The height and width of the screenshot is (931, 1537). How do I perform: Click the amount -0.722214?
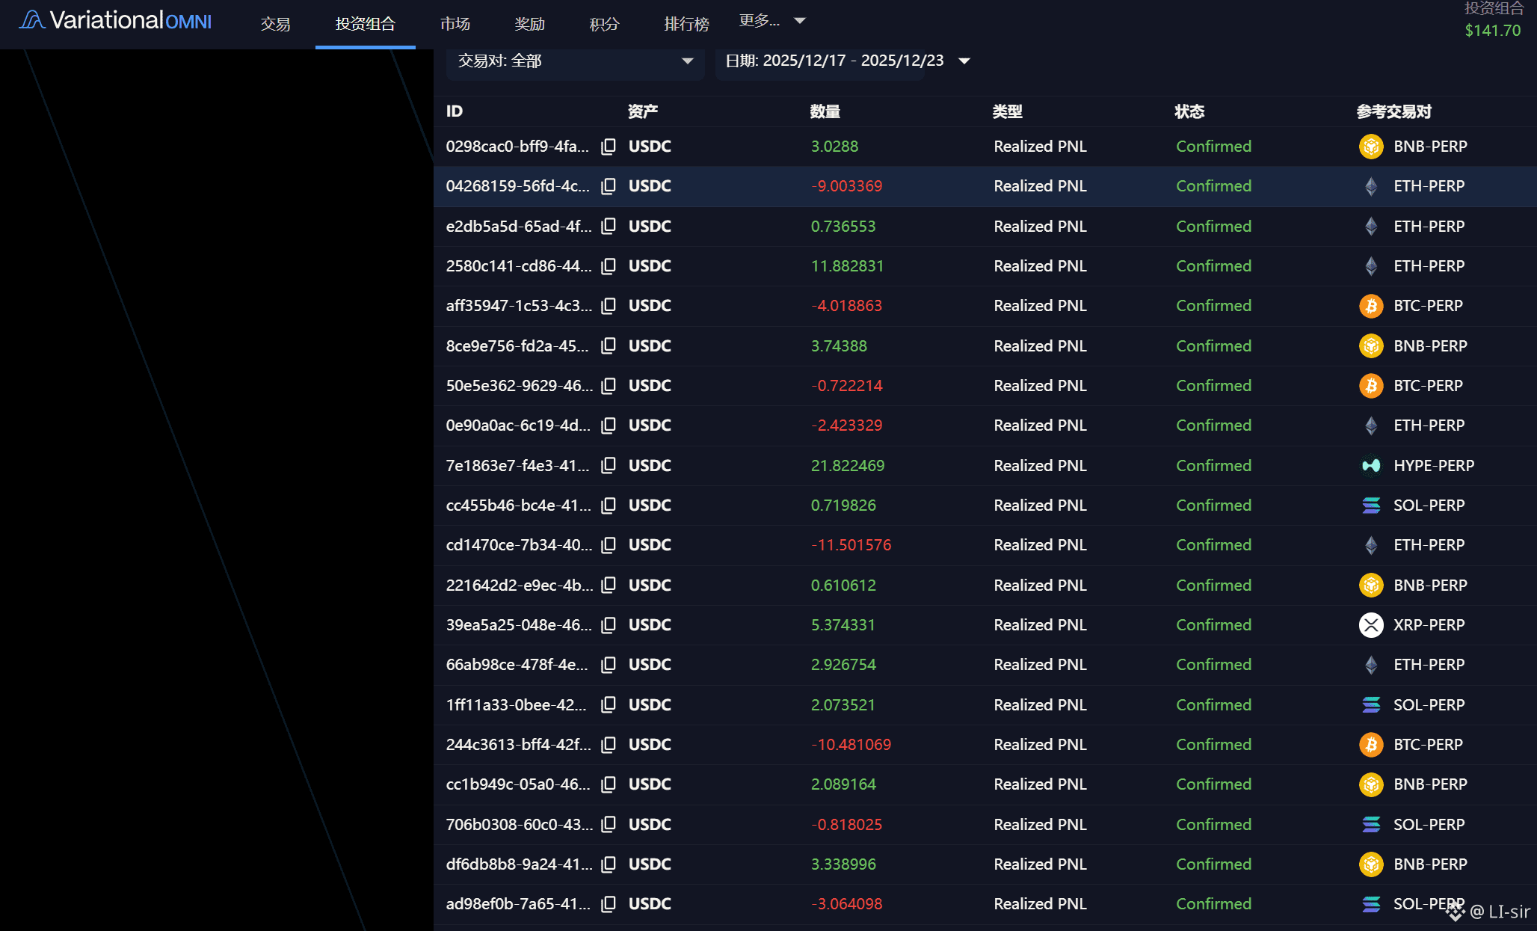tap(847, 386)
